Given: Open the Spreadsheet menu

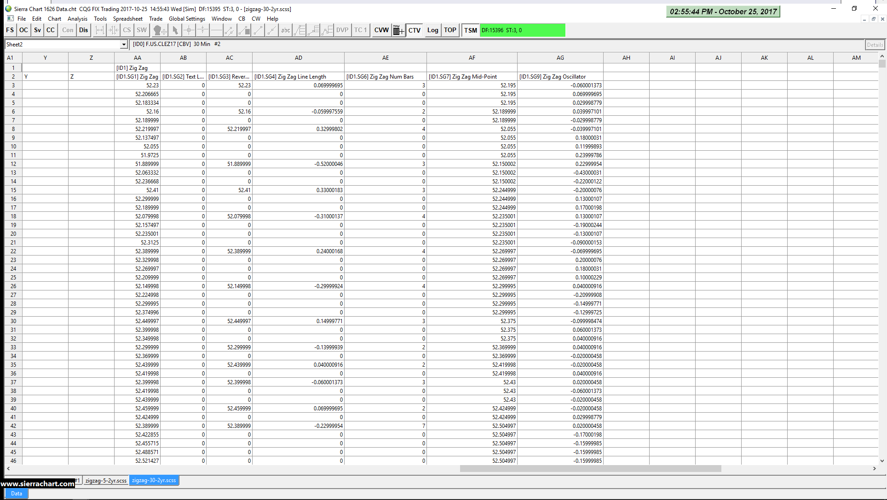Looking at the screenshot, I should click(127, 19).
